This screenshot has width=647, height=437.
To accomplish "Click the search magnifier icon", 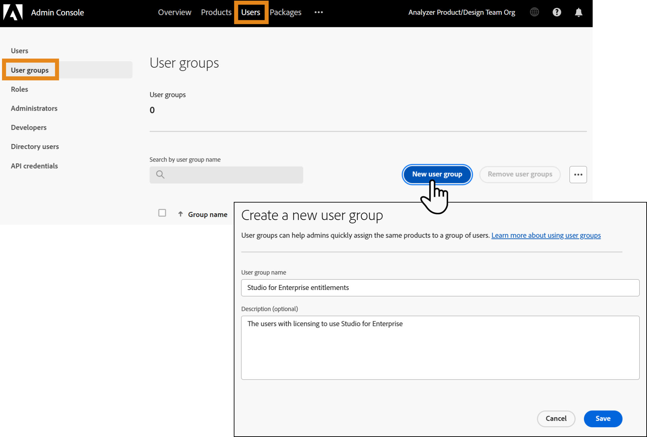I will (160, 174).
